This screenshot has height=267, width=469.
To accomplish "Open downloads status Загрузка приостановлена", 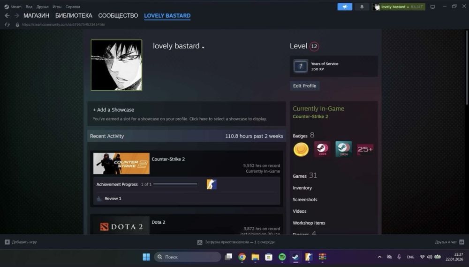I will [236, 242].
